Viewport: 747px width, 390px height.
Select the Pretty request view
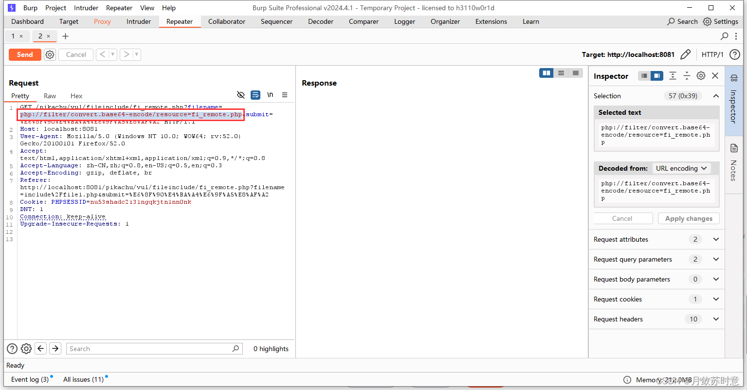tap(20, 96)
